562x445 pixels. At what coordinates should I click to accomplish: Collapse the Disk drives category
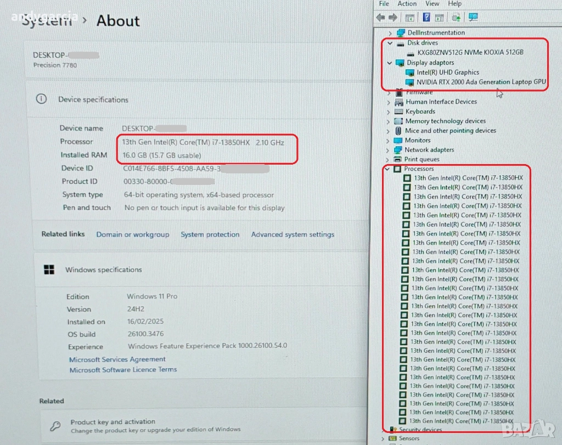(390, 43)
